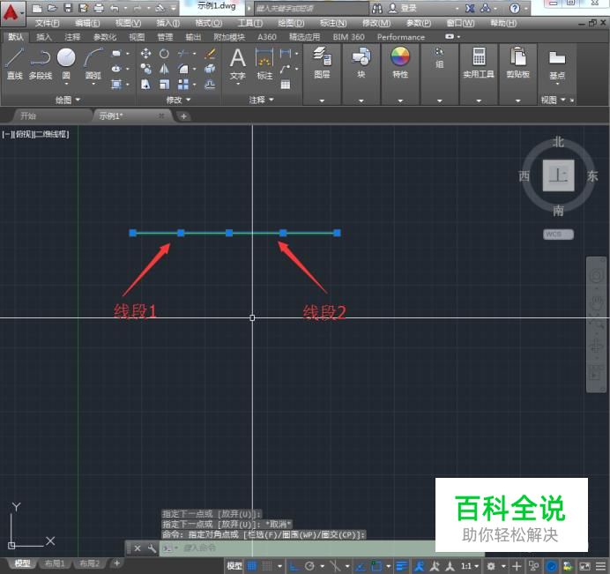Click the Open file icon in quick access toolbar
The height and width of the screenshot is (574, 610).
[52, 8]
